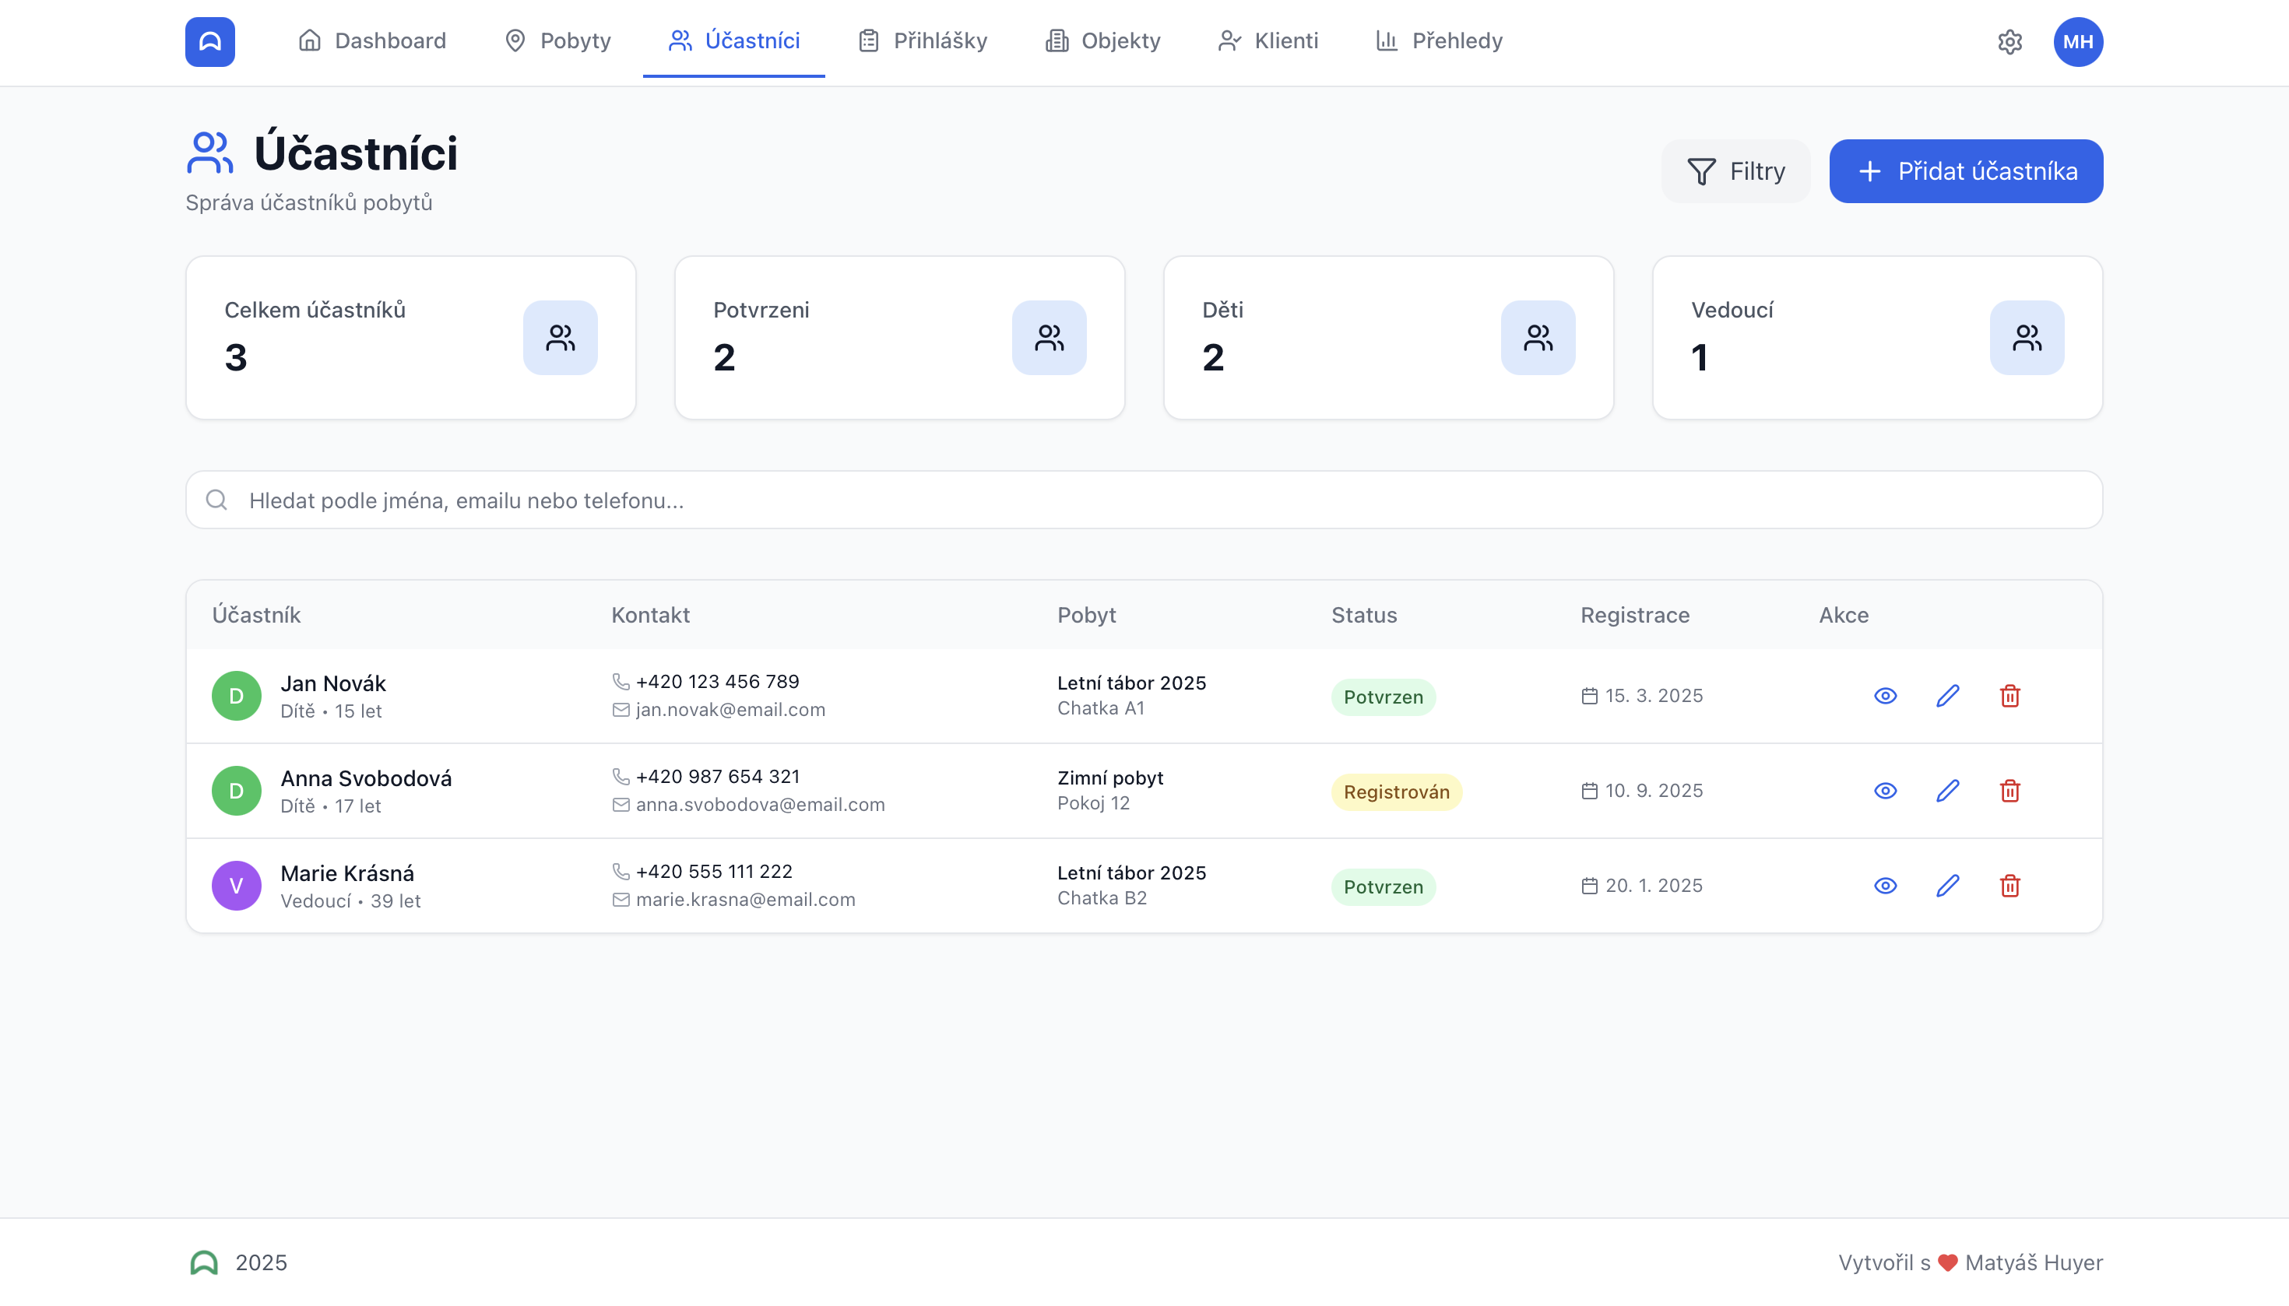Click the MH user avatar
The height and width of the screenshot is (1306, 2289).
point(2077,41)
